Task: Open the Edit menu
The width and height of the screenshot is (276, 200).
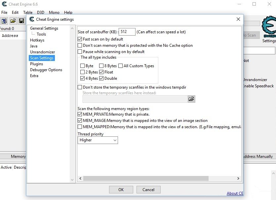Action: pyautogui.click(x=15, y=13)
